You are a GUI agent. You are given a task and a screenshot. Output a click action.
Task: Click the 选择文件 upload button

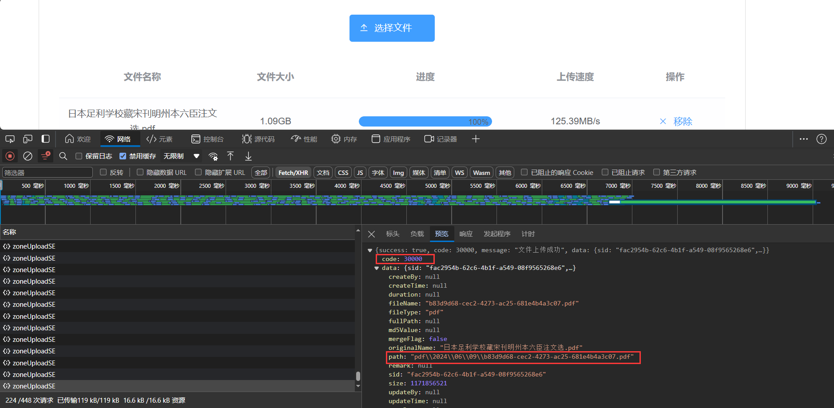point(392,28)
